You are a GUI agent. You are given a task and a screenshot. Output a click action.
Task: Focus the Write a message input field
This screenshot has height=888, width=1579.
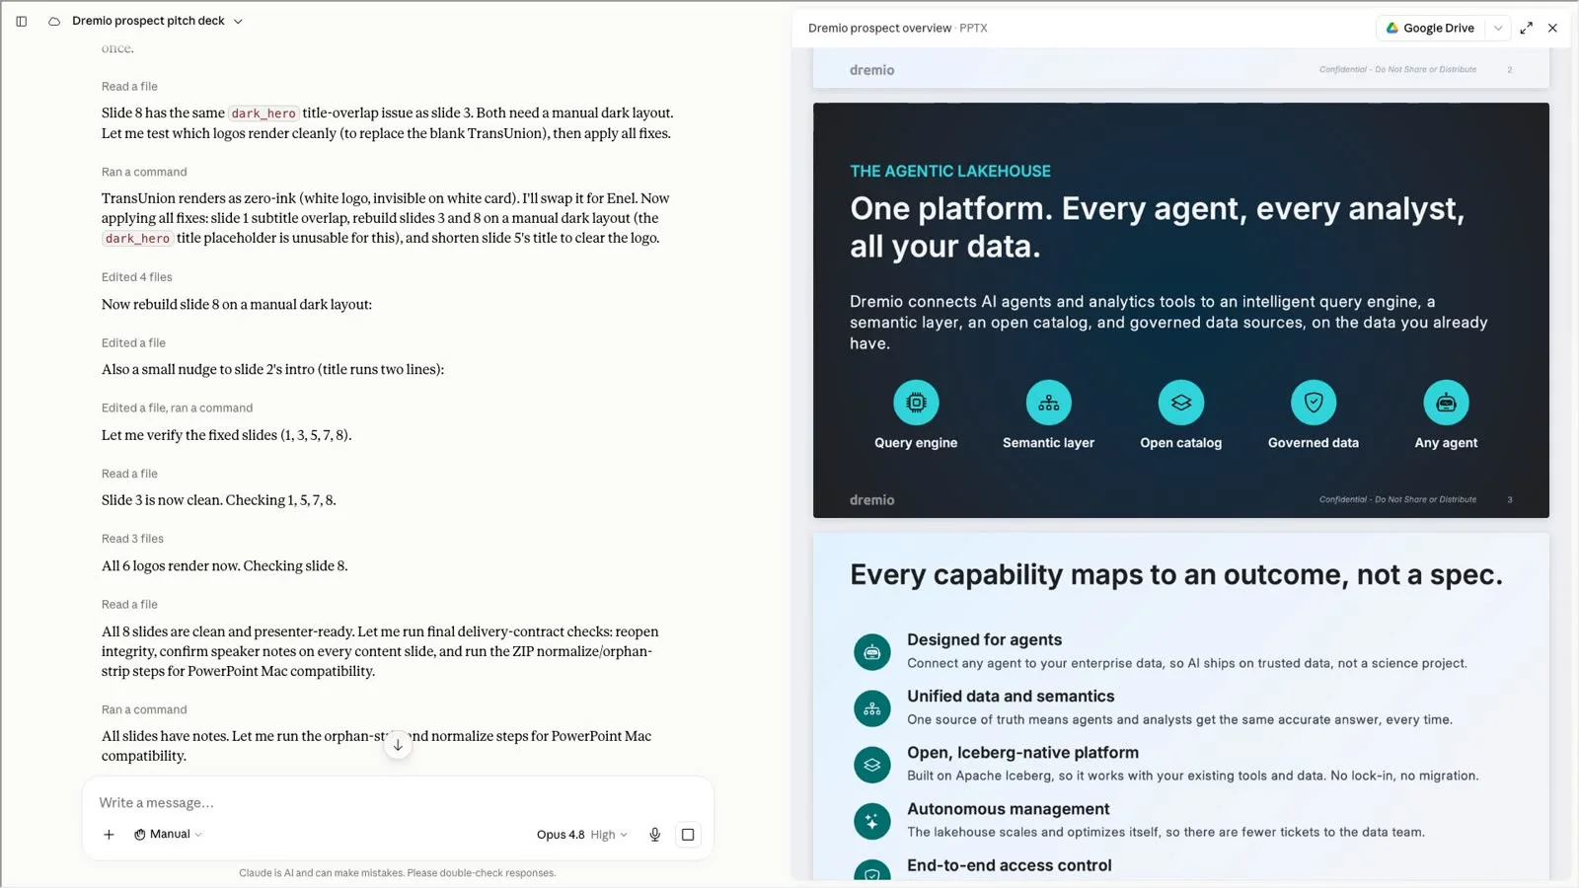(x=398, y=803)
